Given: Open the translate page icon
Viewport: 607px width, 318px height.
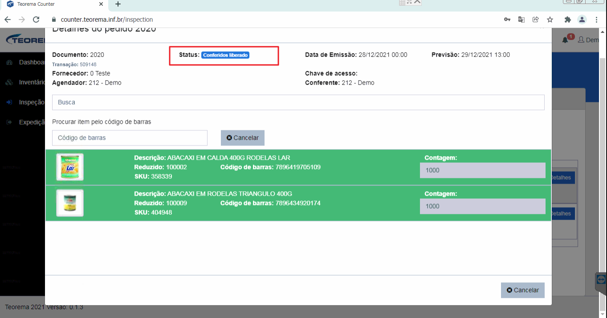Looking at the screenshot, I should click(x=521, y=20).
